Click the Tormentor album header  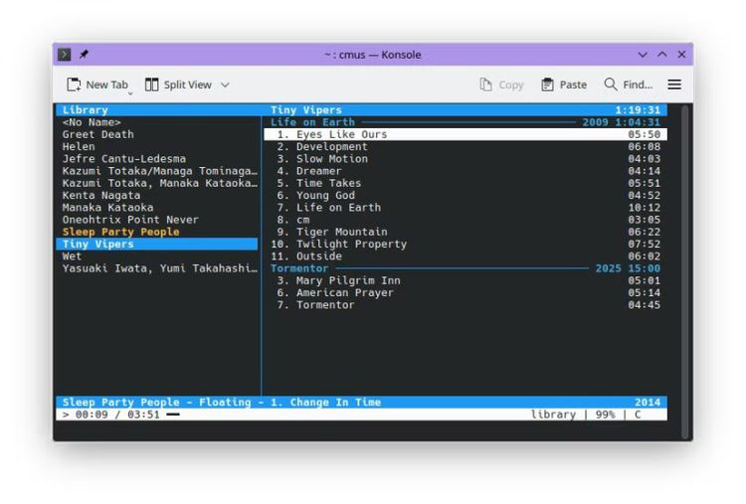click(299, 268)
